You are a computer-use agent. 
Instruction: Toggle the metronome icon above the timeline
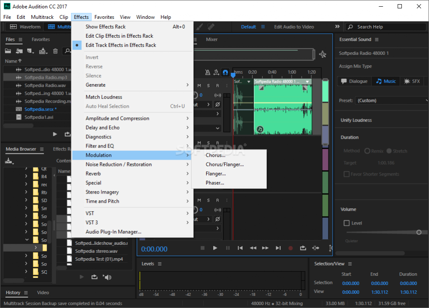tap(207, 72)
